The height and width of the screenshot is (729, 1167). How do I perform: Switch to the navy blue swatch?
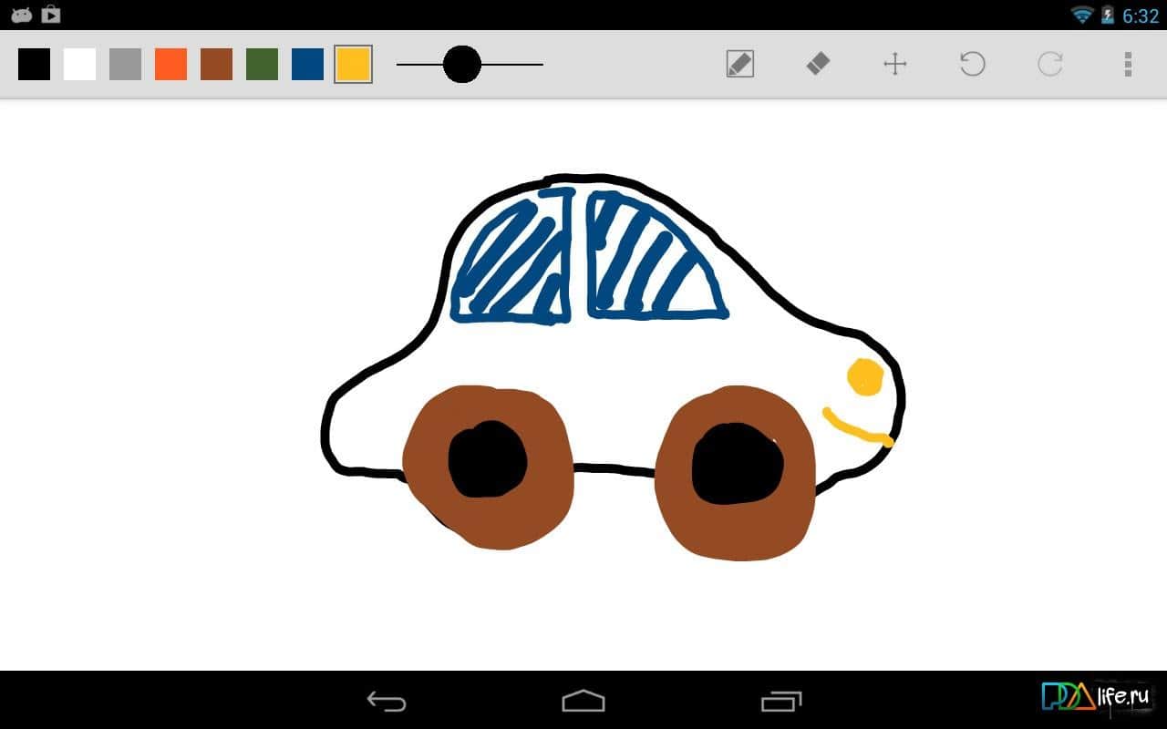click(x=308, y=65)
